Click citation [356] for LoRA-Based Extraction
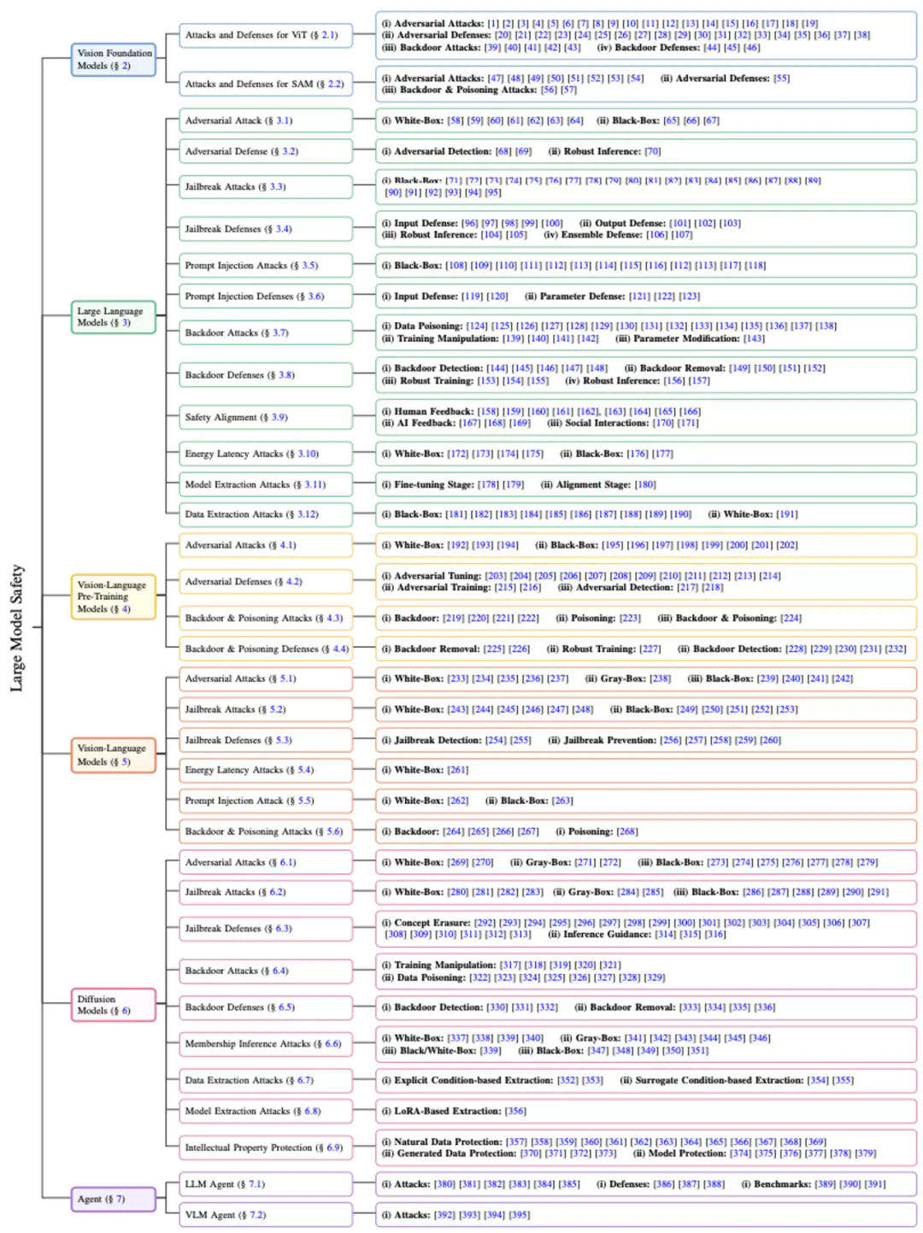 515,1111
